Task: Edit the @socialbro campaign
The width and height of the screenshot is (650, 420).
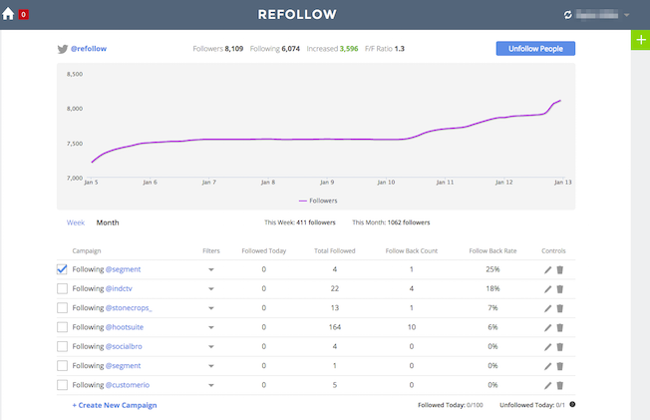Action: [547, 347]
